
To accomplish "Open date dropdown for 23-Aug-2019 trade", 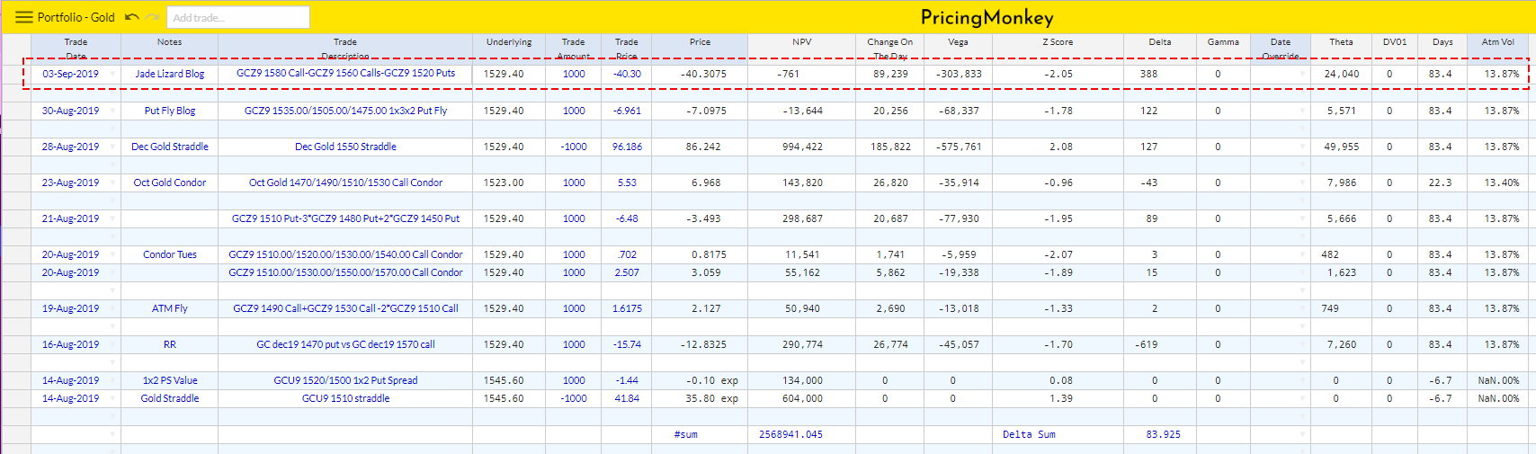I will point(112,182).
